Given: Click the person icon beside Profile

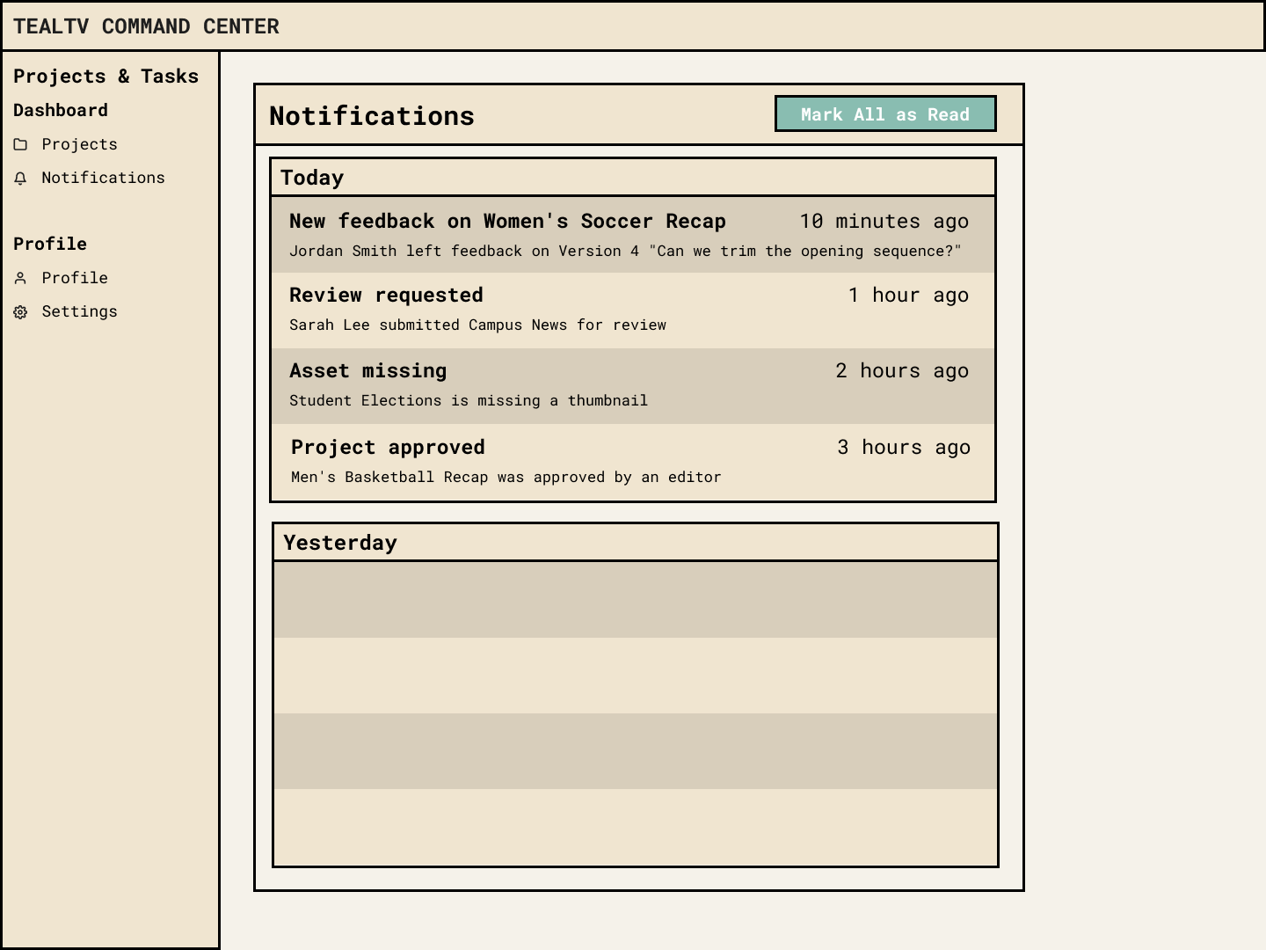Looking at the screenshot, I should click(x=20, y=279).
